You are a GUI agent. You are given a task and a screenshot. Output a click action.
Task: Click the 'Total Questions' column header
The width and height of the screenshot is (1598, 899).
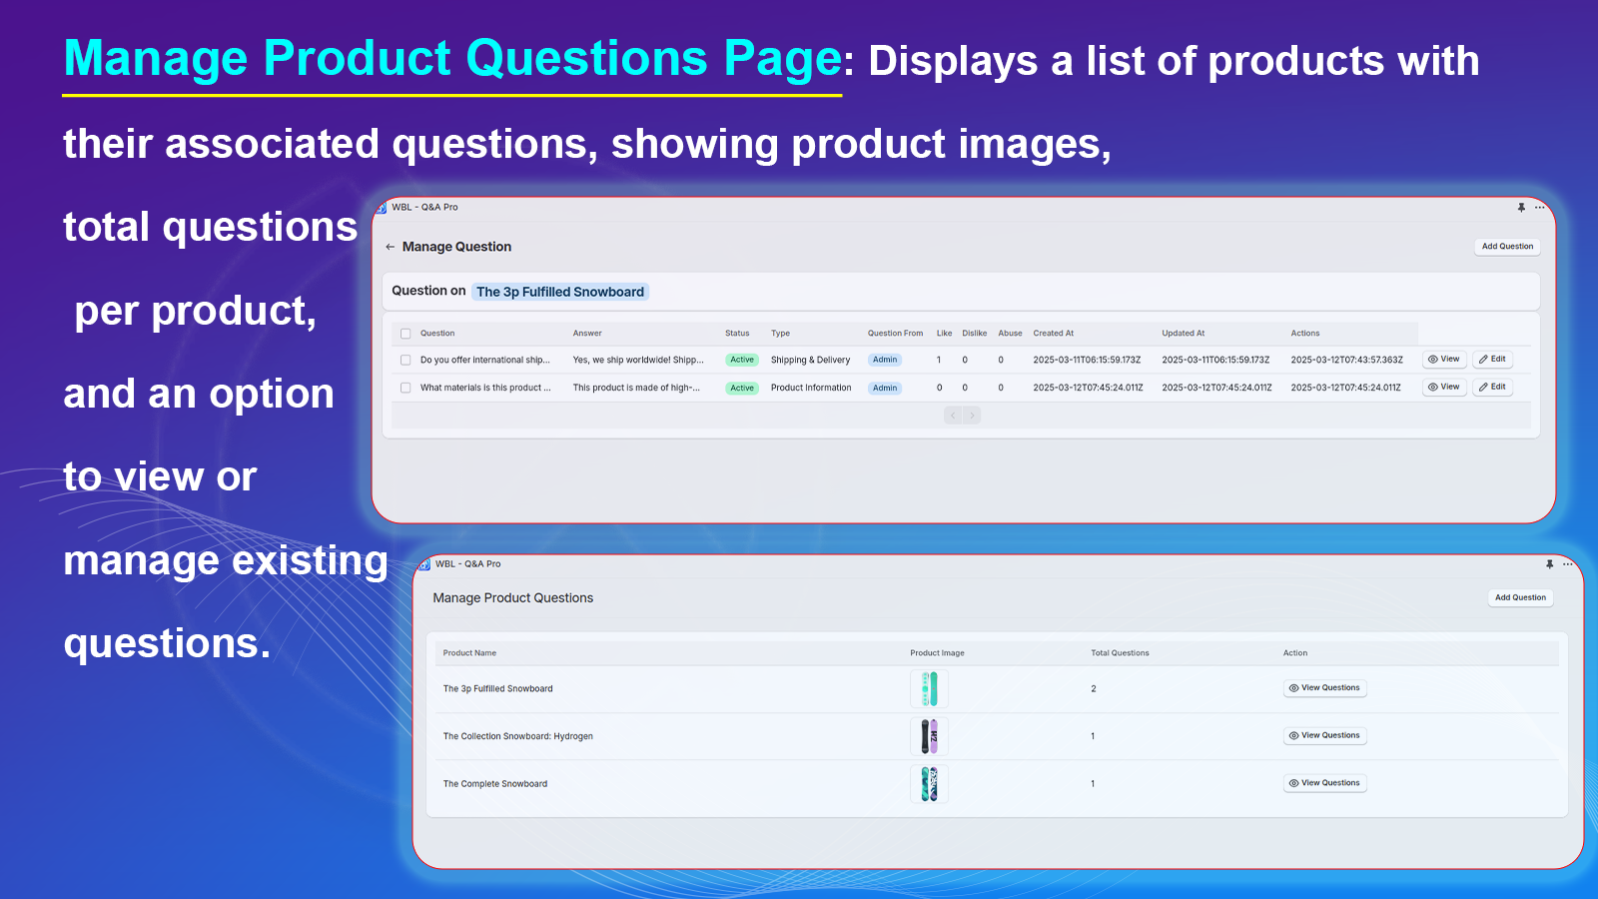1120,653
